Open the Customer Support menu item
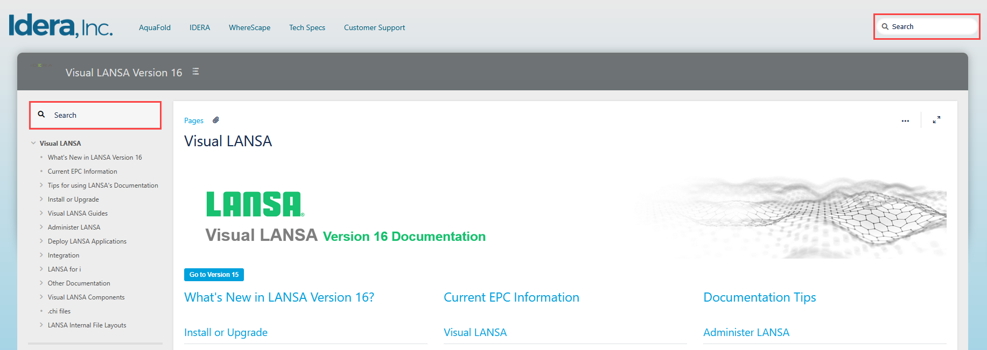This screenshot has height=350, width=987. pyautogui.click(x=374, y=27)
